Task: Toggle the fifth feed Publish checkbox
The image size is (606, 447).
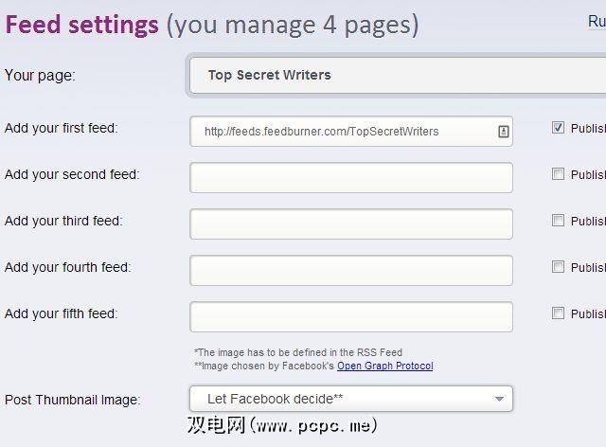Action: [558, 313]
